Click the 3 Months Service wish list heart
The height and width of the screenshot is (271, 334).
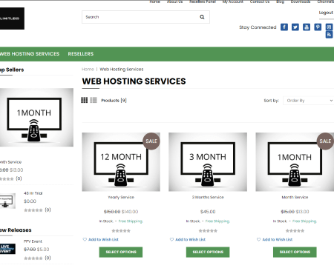point(171,239)
